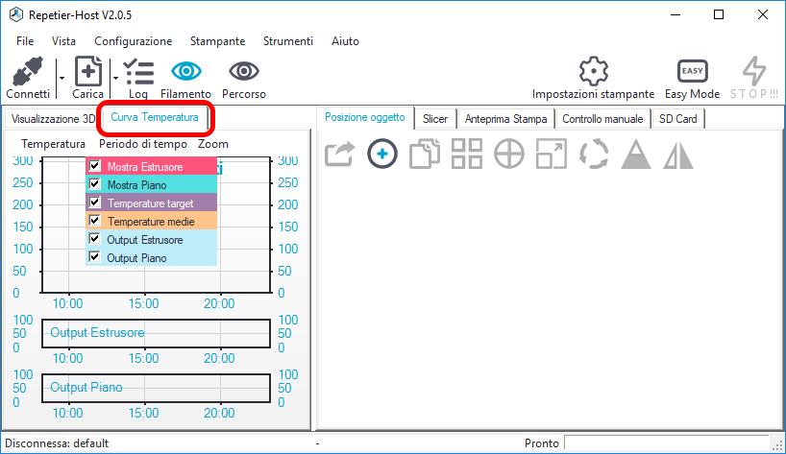Click the Repetier-Host title bar logo

pyautogui.click(x=16, y=14)
